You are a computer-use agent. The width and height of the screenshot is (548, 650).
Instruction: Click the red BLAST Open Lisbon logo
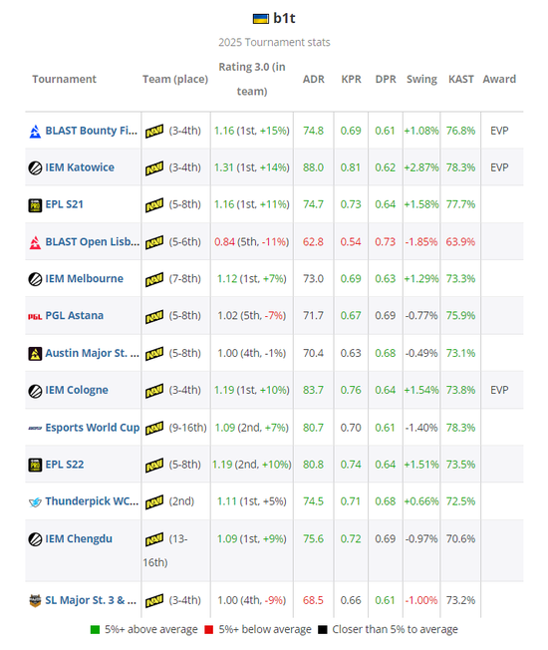coord(35,242)
